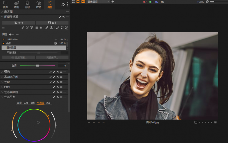This screenshot has width=228, height=143.
Task: Collapse the 色彩平衡 color balance panel
Action: pos(2,97)
